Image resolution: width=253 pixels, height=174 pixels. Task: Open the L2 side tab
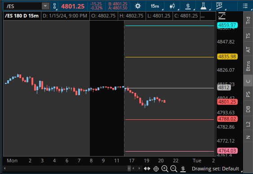(248, 124)
